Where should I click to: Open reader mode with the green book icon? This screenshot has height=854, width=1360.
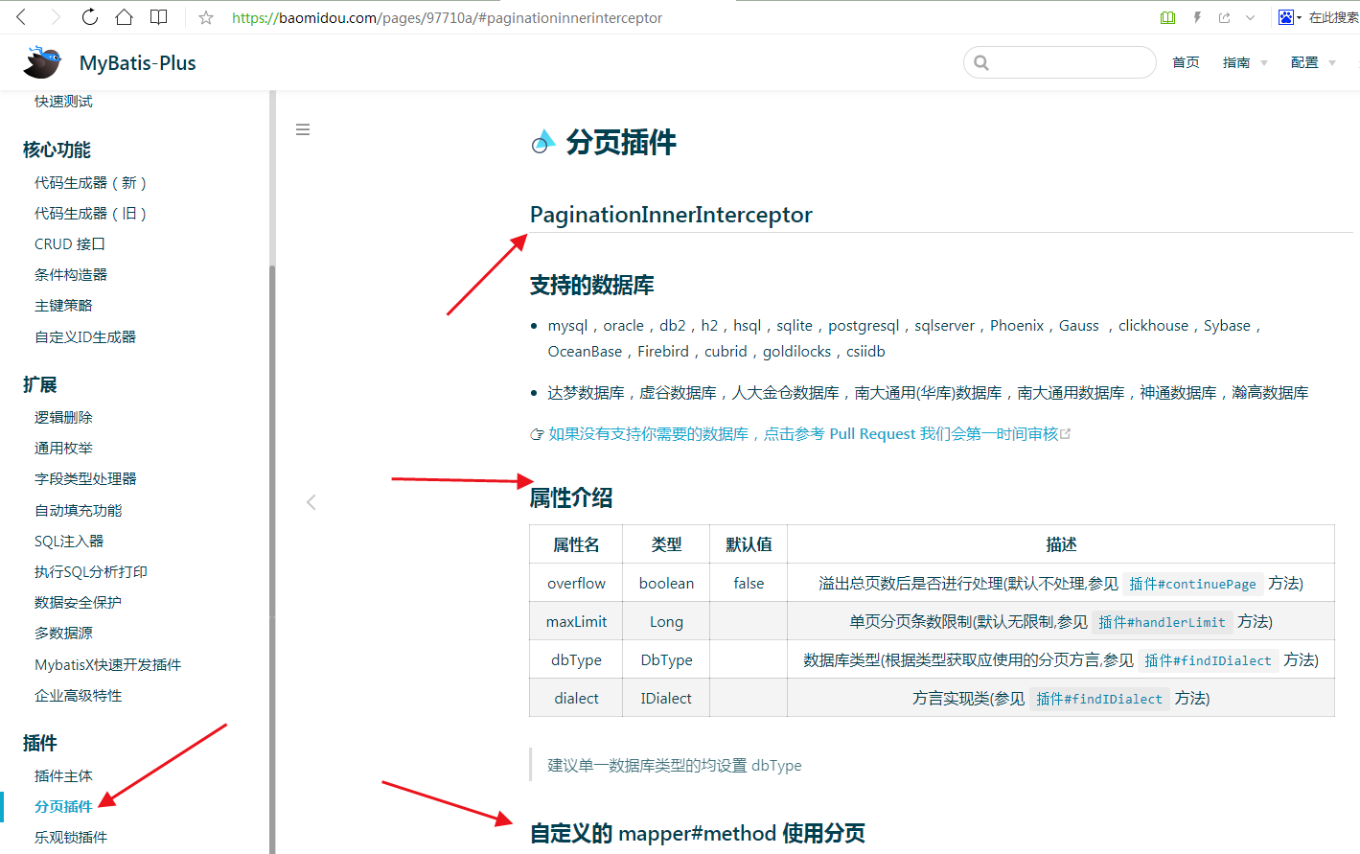click(1167, 17)
